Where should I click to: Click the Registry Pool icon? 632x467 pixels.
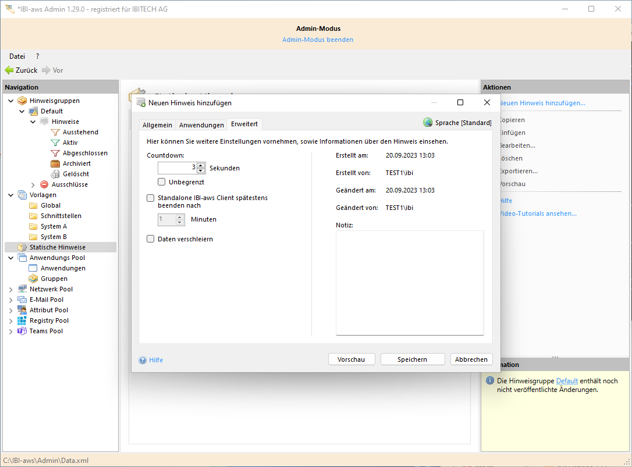tap(22, 320)
